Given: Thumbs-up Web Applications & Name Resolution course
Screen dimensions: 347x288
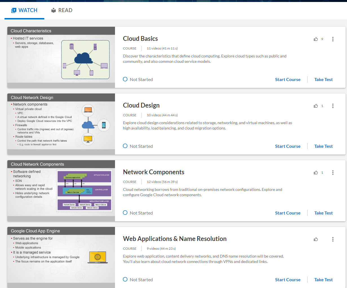Looking at the screenshot, I should pos(316,239).
